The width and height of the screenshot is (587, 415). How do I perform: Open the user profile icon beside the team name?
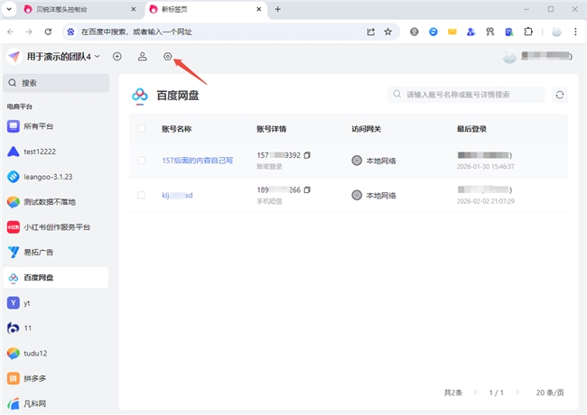(x=143, y=57)
